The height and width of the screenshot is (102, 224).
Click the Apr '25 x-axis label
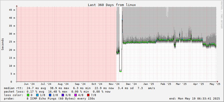coord(199,84)
